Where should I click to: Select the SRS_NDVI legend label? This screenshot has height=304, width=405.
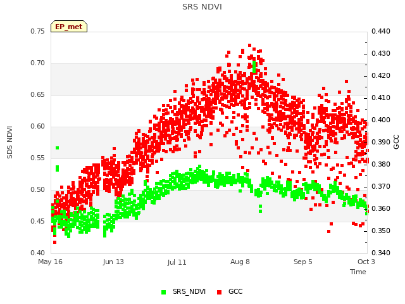189,291
